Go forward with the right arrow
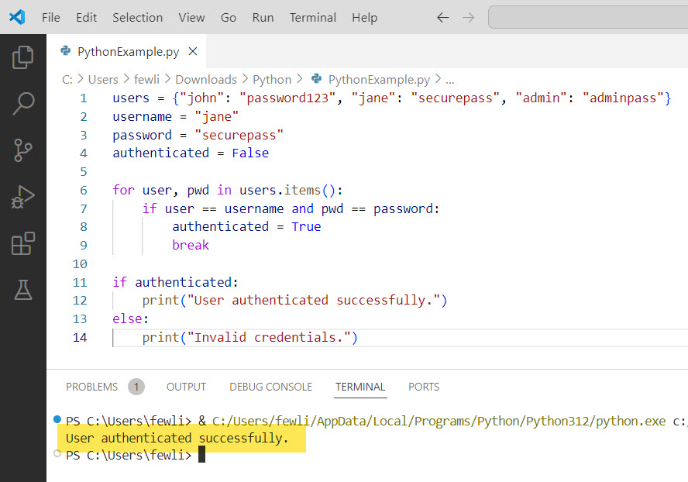Image resolution: width=688 pixels, height=482 pixels. (x=468, y=17)
